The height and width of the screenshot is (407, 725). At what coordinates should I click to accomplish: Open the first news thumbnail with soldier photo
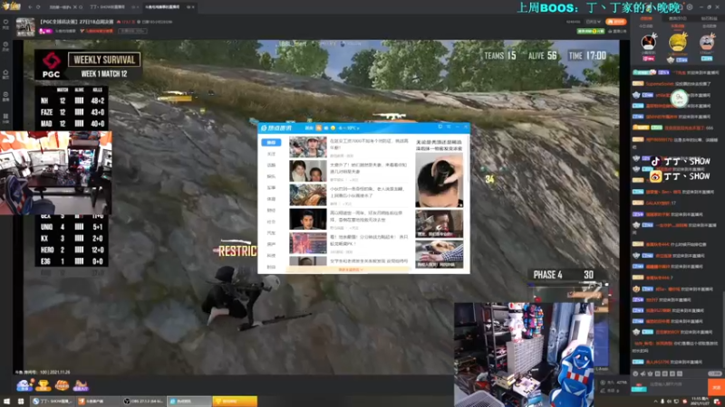[308, 147]
